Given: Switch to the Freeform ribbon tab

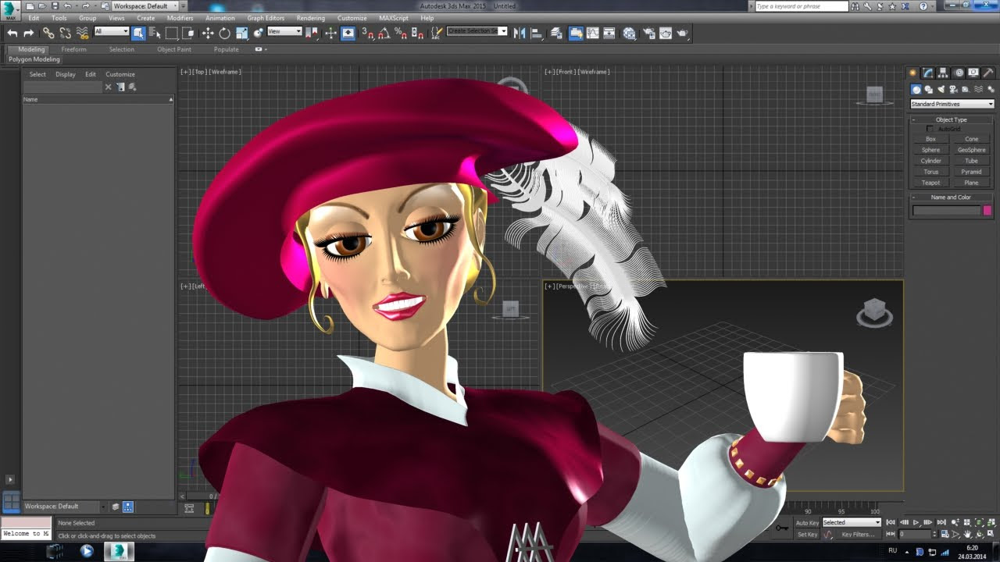Looking at the screenshot, I should pos(73,49).
